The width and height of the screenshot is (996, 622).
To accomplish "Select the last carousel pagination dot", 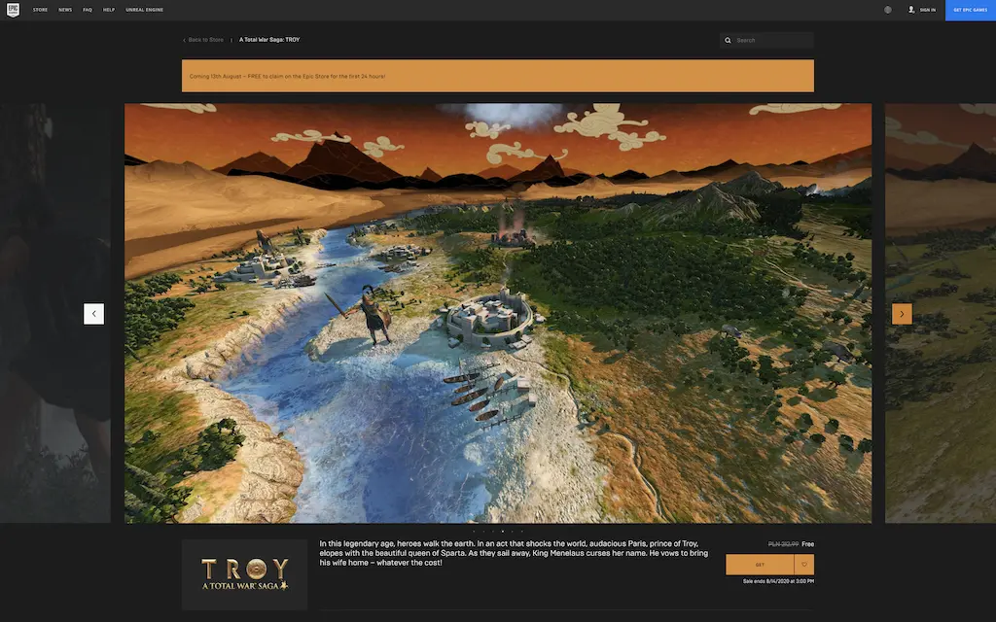I will tap(522, 532).
